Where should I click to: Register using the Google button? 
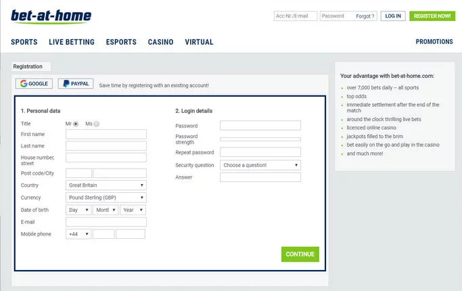(x=34, y=84)
